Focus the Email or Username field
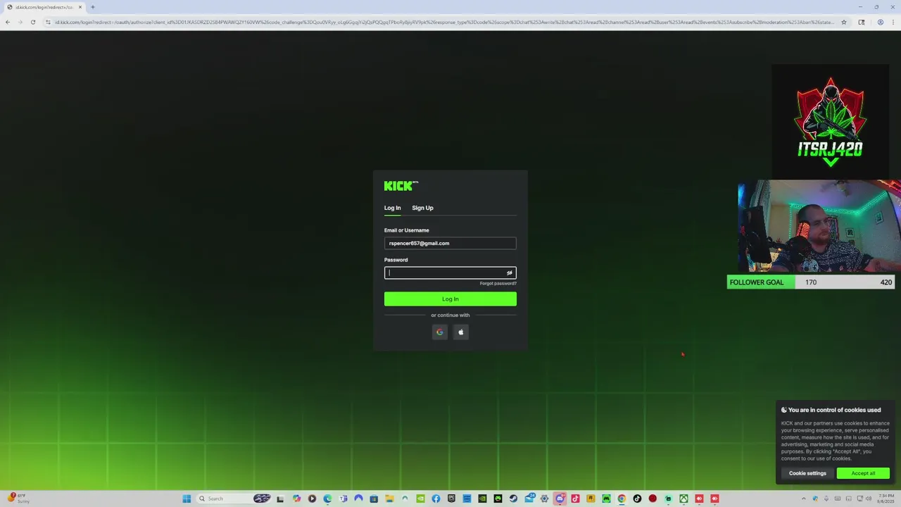The width and height of the screenshot is (901, 507). (x=450, y=243)
